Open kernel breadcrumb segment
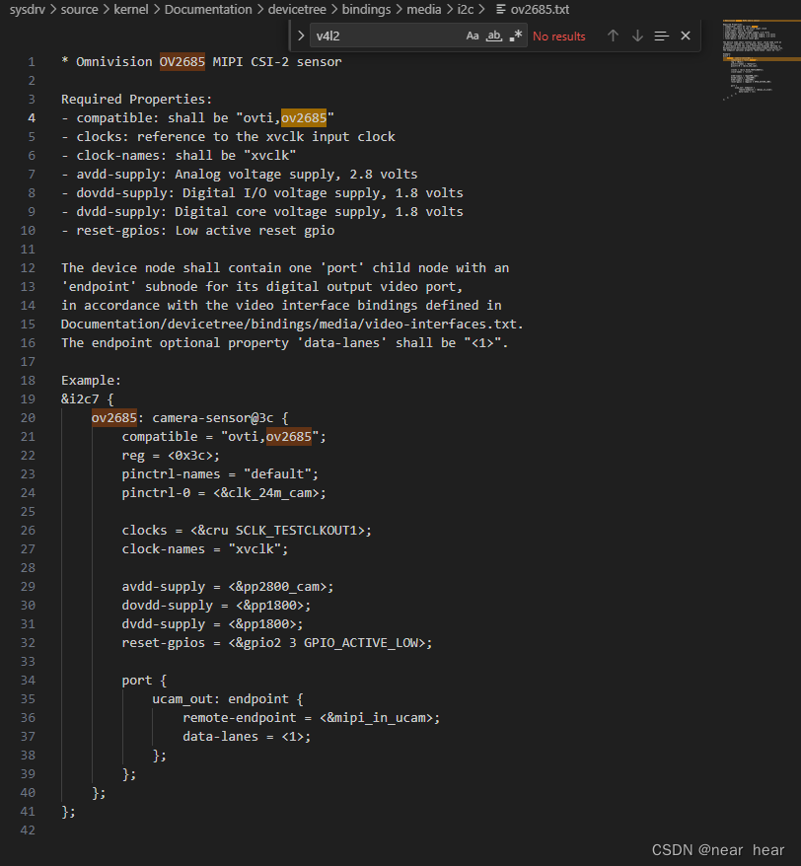The width and height of the screenshot is (801, 866). pos(130,10)
